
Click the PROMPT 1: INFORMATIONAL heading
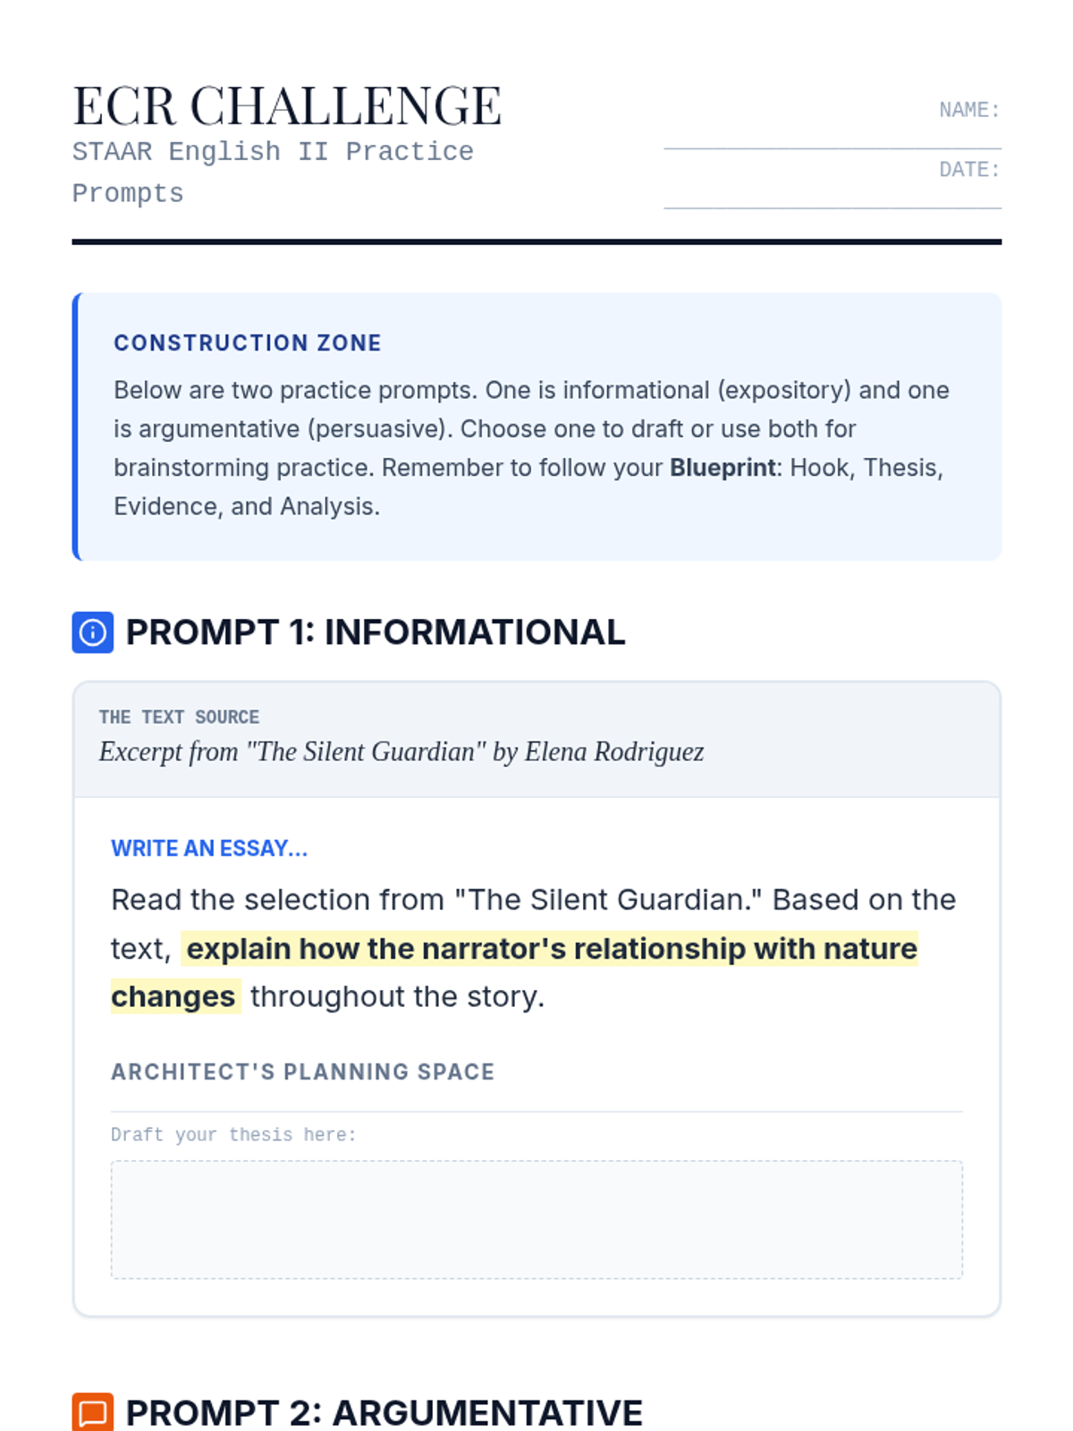[x=376, y=632]
